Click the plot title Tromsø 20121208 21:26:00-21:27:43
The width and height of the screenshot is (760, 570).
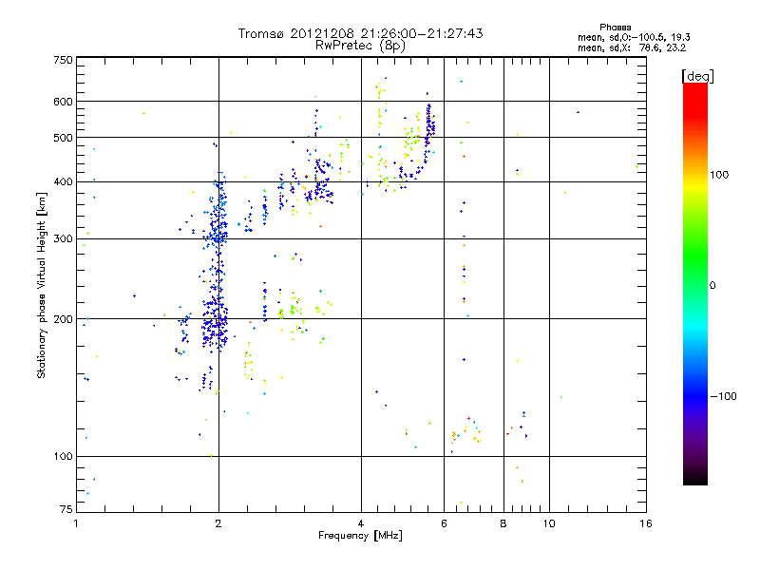pos(360,33)
